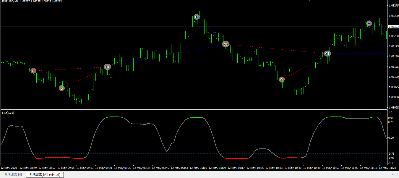Click the indicator scale value -0.95
Image resolution: width=399 pixels, height=178 pixels.
pyautogui.click(x=391, y=158)
